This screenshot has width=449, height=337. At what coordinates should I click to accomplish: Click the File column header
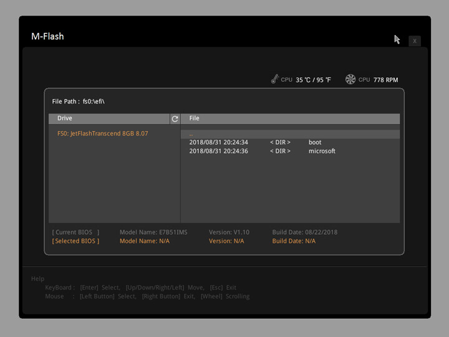(194, 119)
